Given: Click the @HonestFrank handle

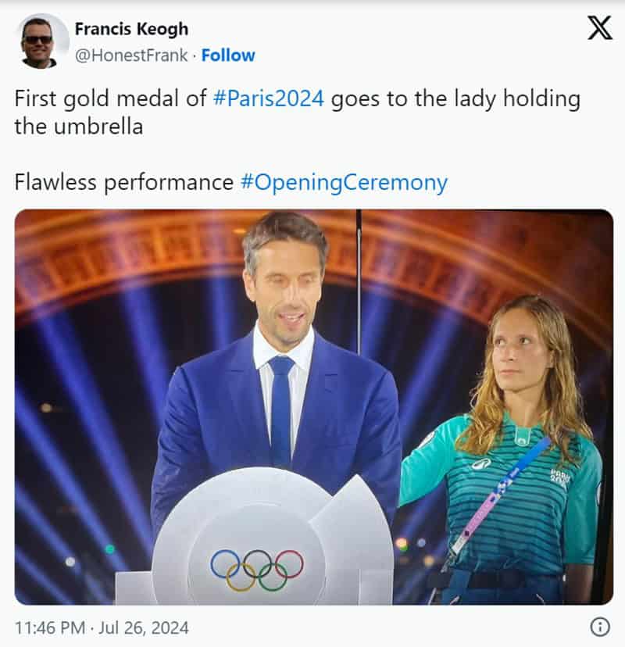Looking at the screenshot, I should click(x=131, y=55).
